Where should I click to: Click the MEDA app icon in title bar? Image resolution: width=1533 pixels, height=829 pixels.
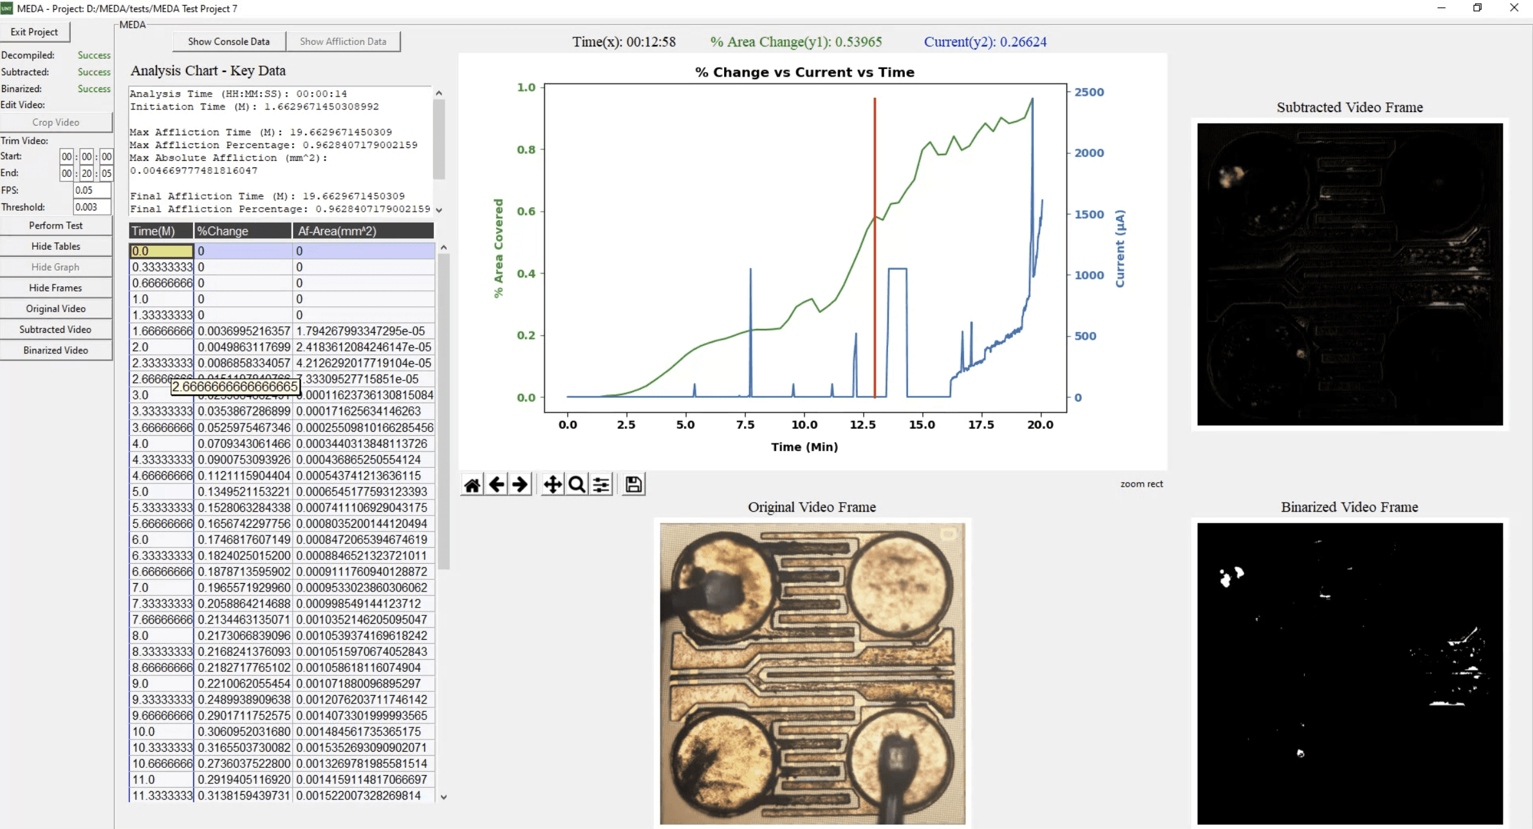[x=7, y=8]
